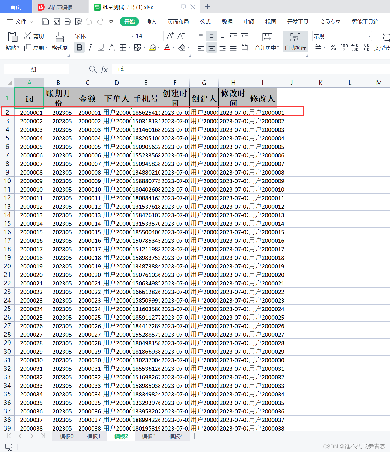Toggle strikethrough-style A icon
Screen dimensions: 390x452
point(112,47)
